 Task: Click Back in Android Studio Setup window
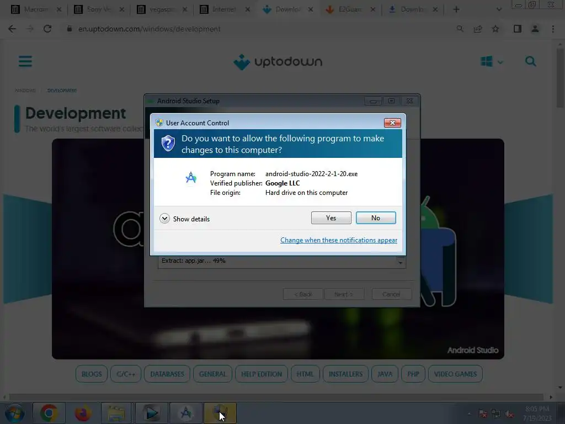click(303, 294)
